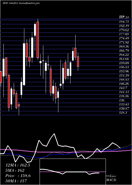Select the 136 price level label

coord(122,100)
